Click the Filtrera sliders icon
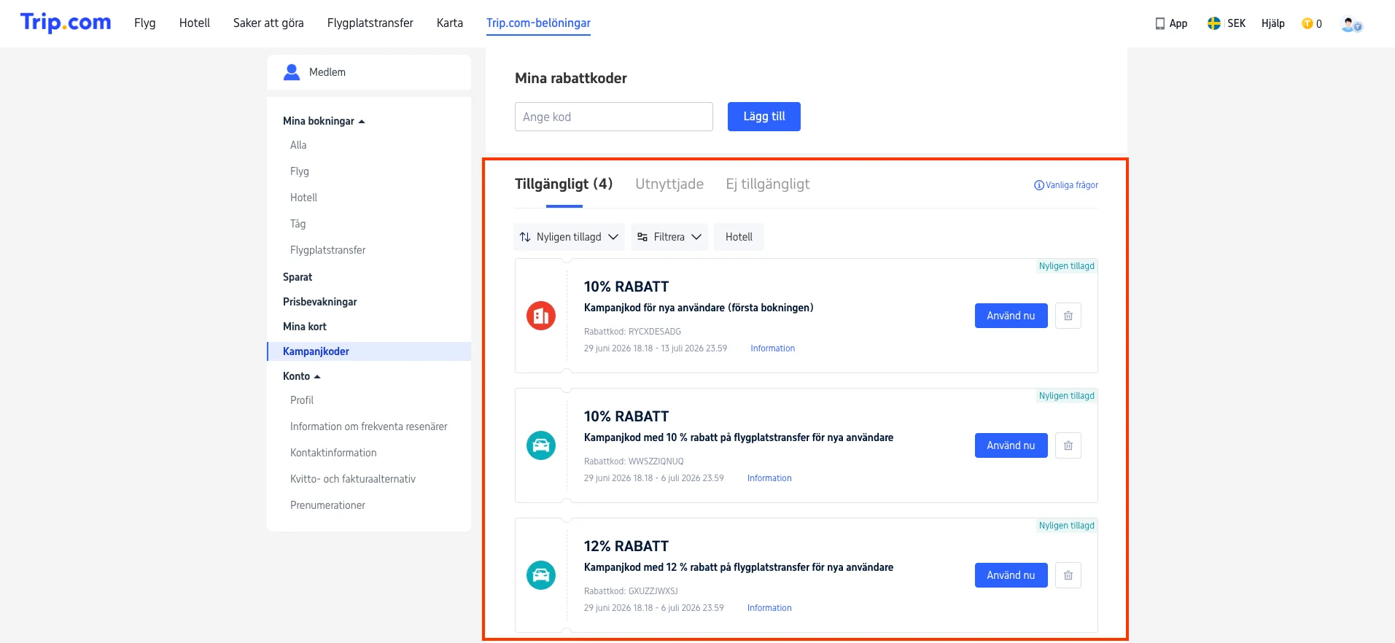 coord(642,237)
